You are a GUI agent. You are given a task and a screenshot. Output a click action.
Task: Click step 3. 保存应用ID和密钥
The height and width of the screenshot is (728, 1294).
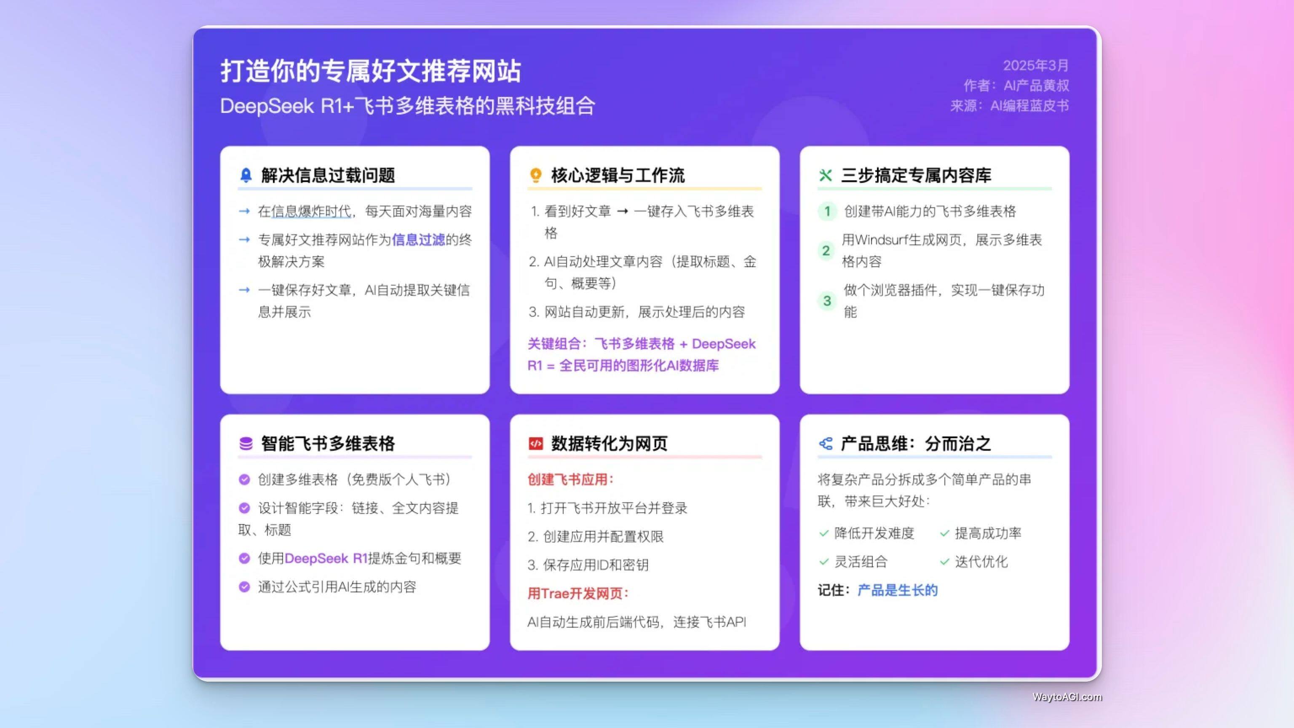pos(588,565)
